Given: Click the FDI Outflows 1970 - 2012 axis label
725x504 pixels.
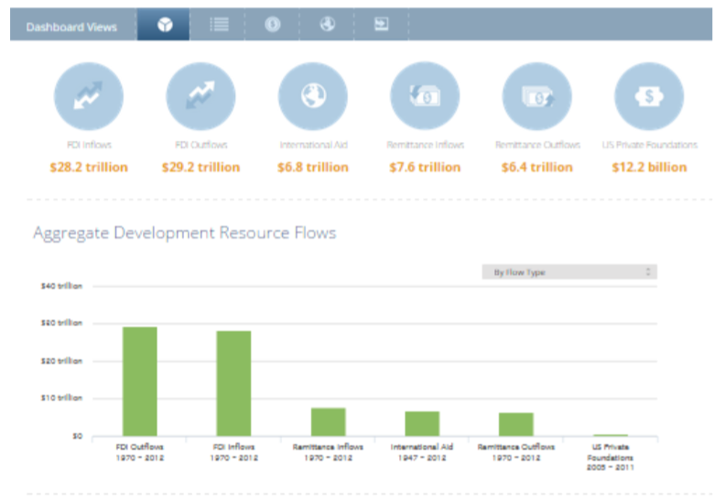Looking at the screenshot, I should (x=140, y=452).
